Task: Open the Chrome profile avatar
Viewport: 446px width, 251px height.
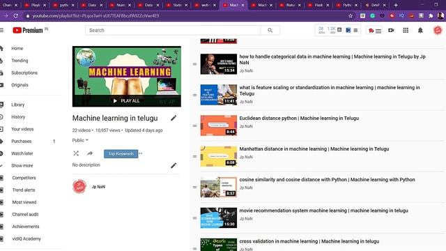Action: [x=440, y=16]
